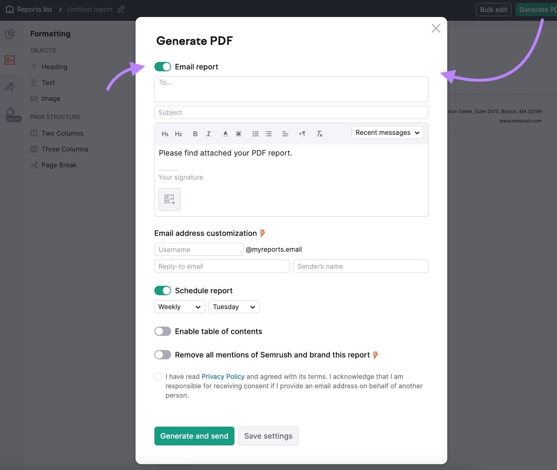Select the Heading object tool
The width and height of the screenshot is (557, 470).
click(54, 67)
